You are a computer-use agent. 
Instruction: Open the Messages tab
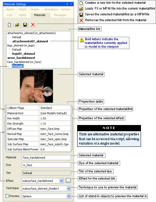60,15
